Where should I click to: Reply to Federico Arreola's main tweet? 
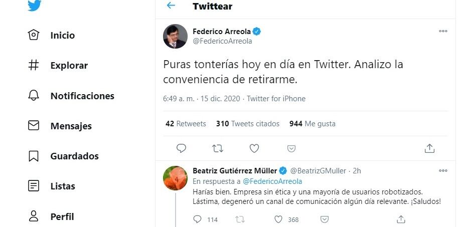pyautogui.click(x=182, y=148)
